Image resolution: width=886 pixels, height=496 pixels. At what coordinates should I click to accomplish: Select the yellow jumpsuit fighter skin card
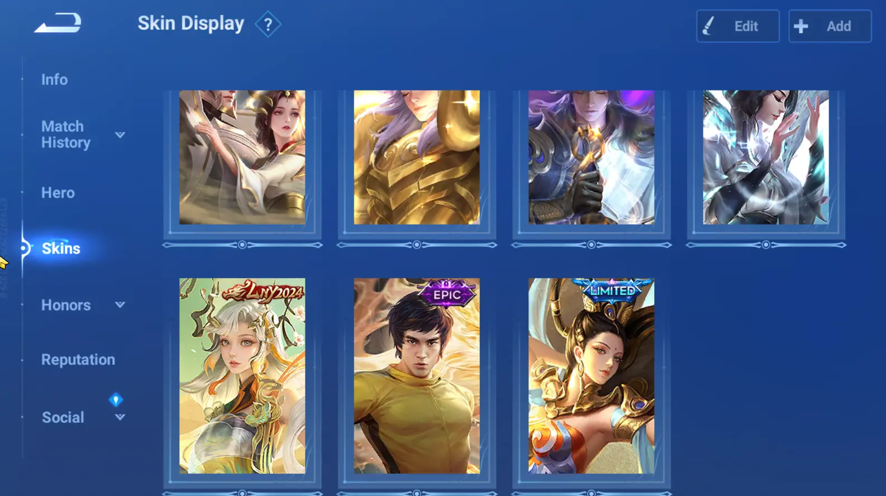point(417,376)
